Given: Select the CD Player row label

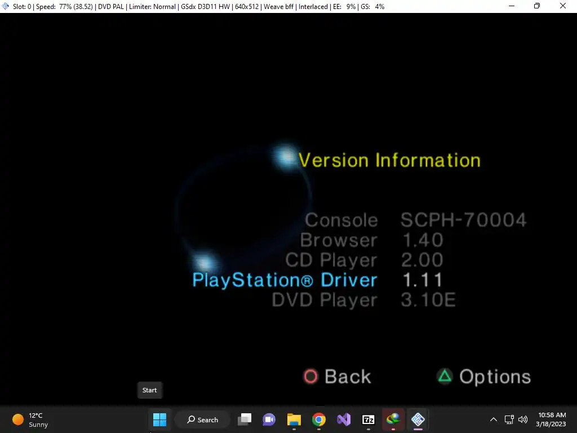Looking at the screenshot, I should tap(331, 260).
